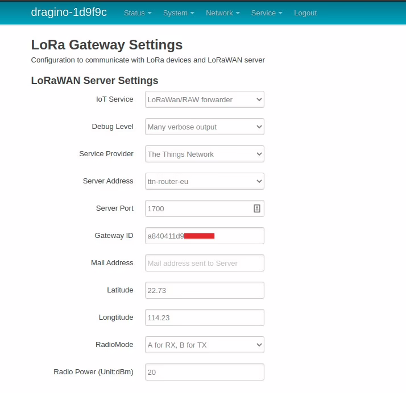Open the System menu

[x=178, y=13]
